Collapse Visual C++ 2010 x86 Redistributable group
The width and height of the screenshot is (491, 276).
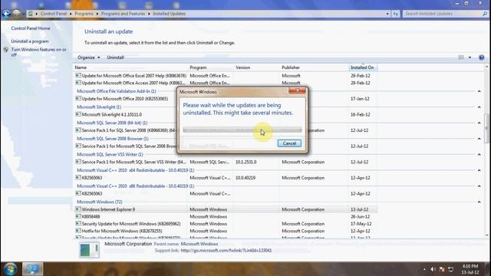pyautogui.click(x=479, y=186)
